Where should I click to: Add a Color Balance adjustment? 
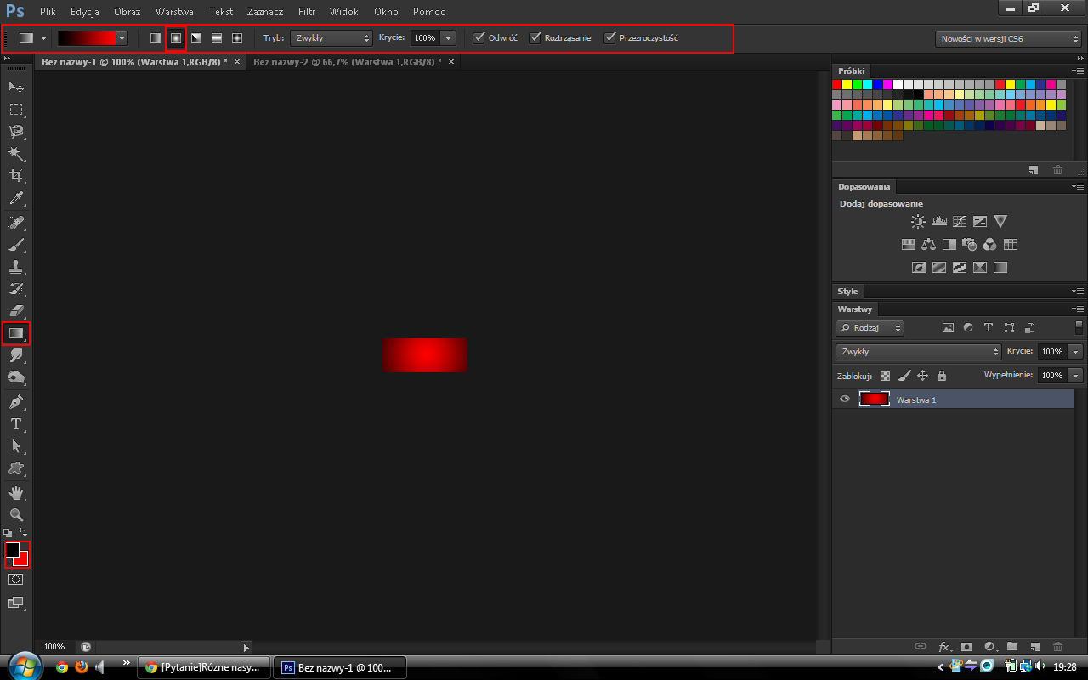928,245
